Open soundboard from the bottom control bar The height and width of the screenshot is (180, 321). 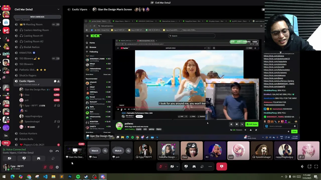click(202, 166)
